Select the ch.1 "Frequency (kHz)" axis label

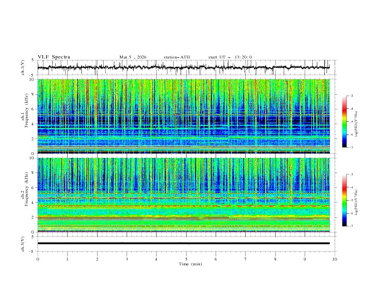pos(27,109)
